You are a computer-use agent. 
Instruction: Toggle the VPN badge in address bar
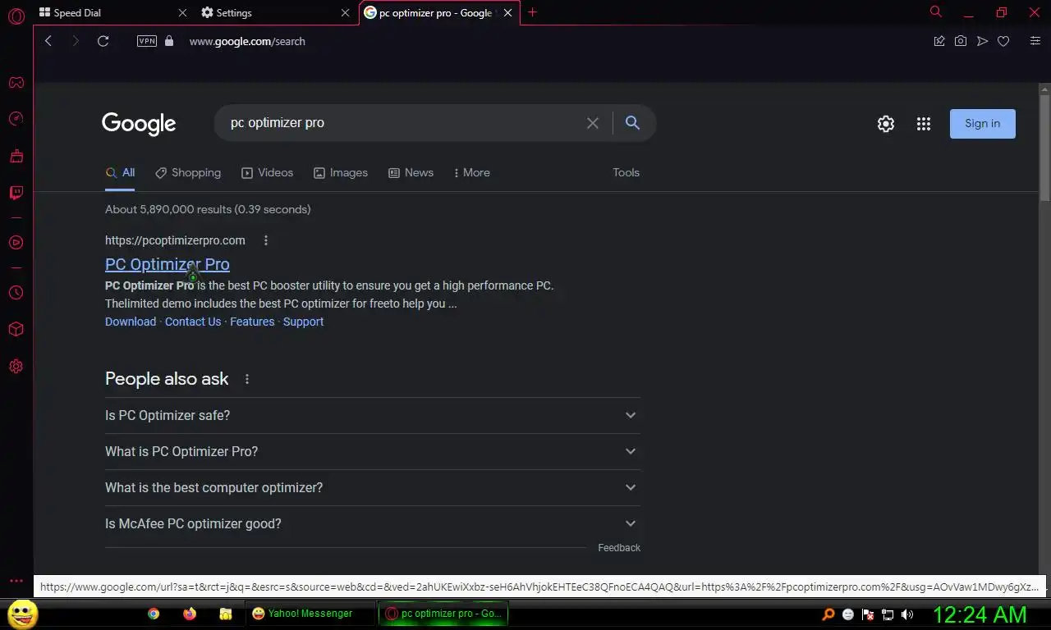pos(147,41)
